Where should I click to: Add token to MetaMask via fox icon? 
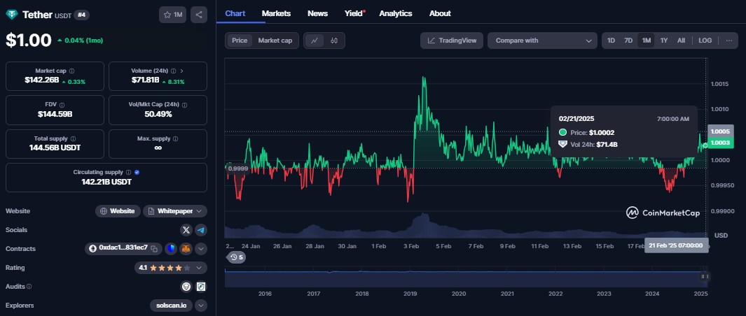point(186,248)
